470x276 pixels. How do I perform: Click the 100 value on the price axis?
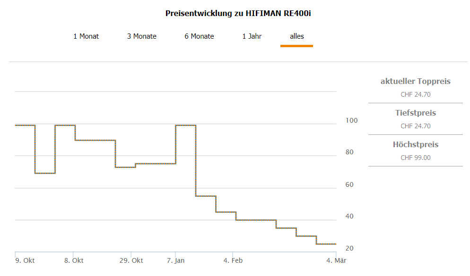coord(351,120)
